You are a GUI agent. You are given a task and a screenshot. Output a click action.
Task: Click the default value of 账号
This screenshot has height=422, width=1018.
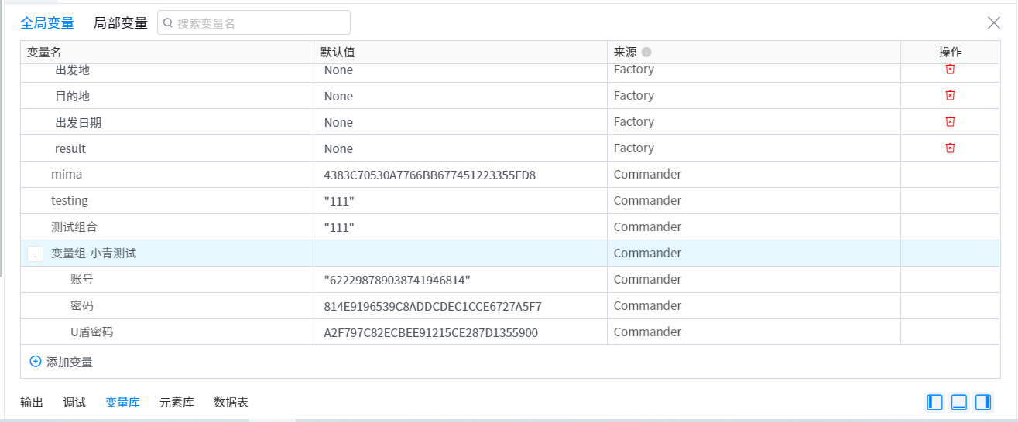[x=397, y=280]
